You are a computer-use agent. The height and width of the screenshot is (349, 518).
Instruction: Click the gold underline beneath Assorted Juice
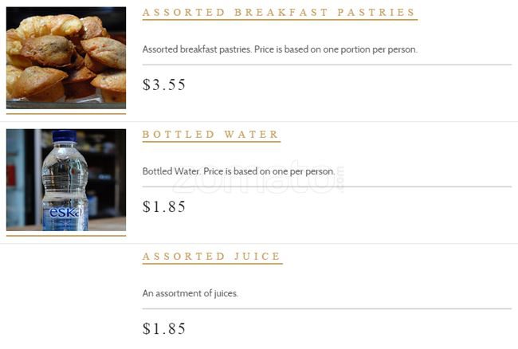(x=212, y=264)
